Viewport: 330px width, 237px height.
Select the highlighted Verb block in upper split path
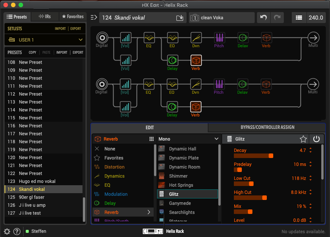coord(196,60)
